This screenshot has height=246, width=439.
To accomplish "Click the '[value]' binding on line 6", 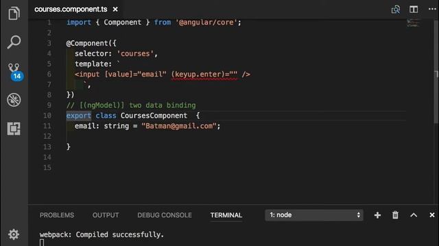I will point(119,74).
